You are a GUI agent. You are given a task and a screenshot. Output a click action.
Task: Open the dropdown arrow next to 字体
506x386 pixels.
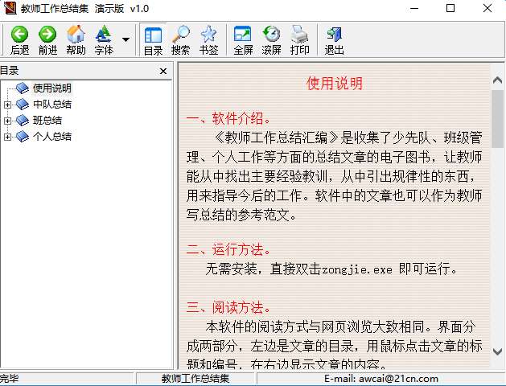(125, 39)
